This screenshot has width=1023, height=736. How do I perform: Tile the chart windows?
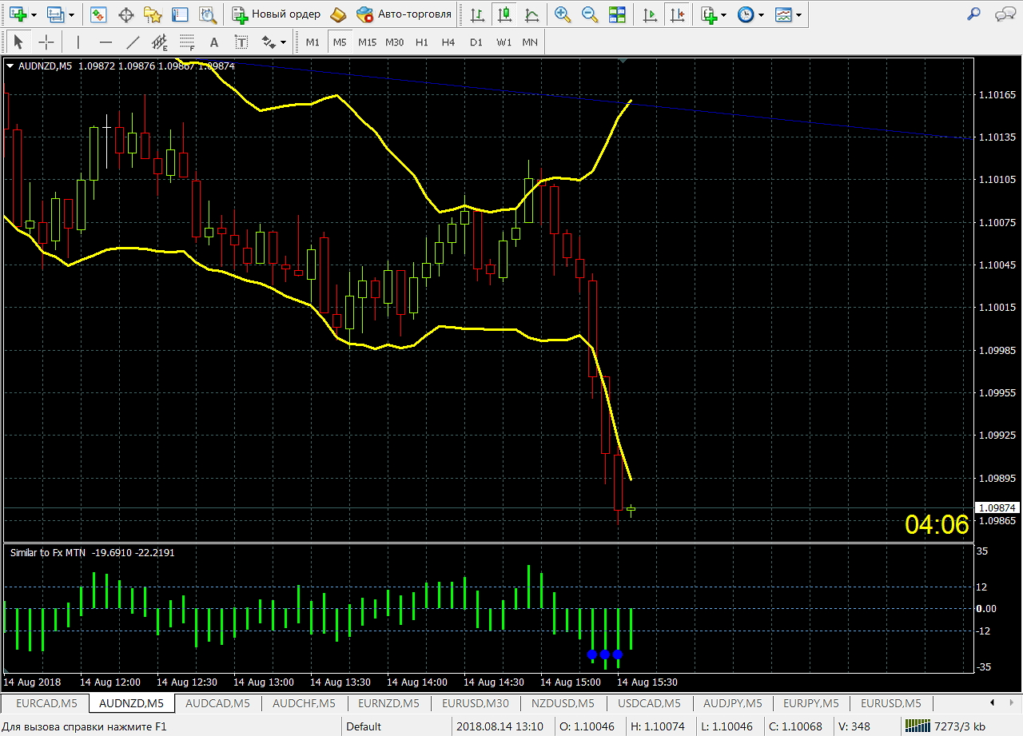tap(617, 14)
